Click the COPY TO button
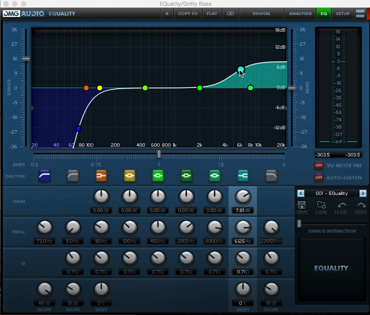 [188, 14]
